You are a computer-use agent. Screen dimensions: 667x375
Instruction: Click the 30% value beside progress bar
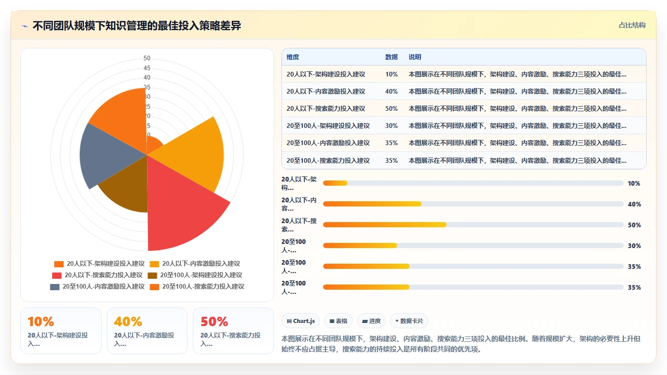coord(634,246)
